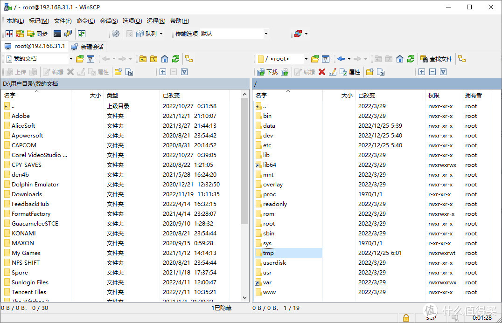Open remote 属性 properties button
Screen dimensions: 502x323
click(349, 72)
